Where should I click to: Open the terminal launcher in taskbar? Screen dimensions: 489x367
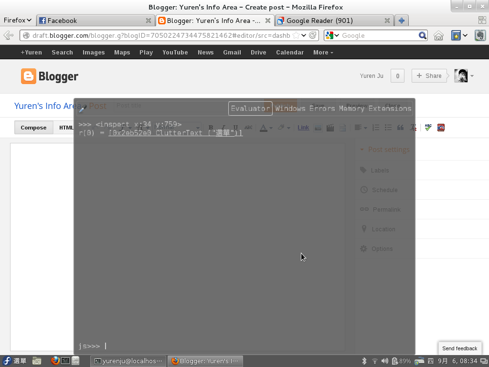(65, 361)
